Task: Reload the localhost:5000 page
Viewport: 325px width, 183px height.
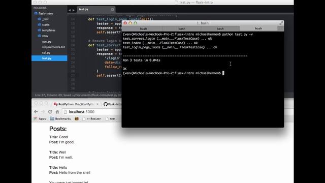Action: click(50, 112)
